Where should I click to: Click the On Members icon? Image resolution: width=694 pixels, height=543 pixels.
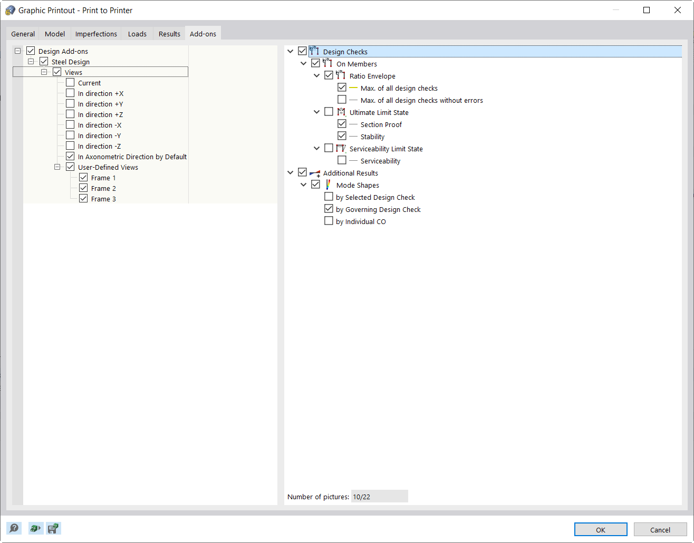[x=327, y=63]
